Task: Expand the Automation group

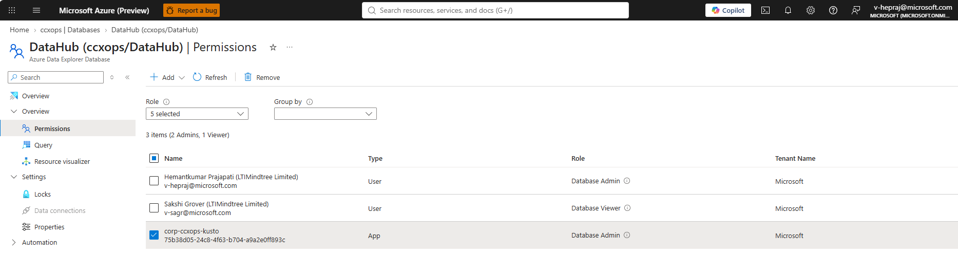Action: point(14,242)
